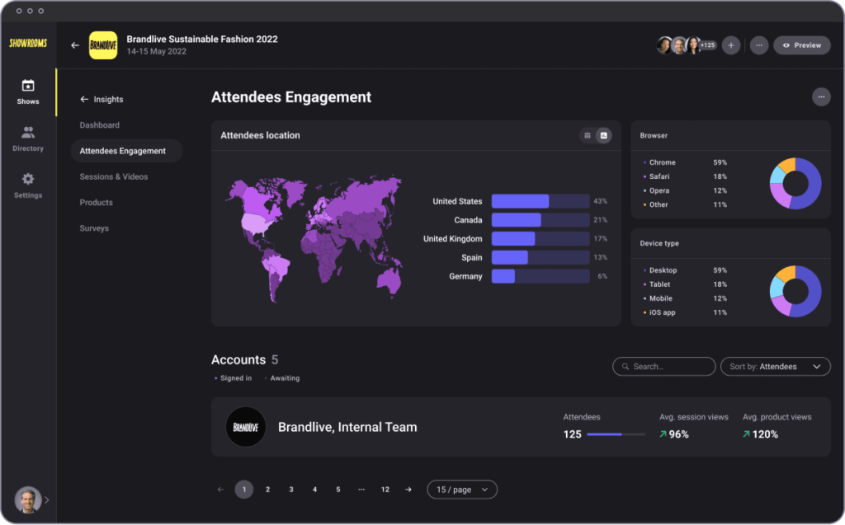Click the United Kingdom progress bar

point(541,238)
